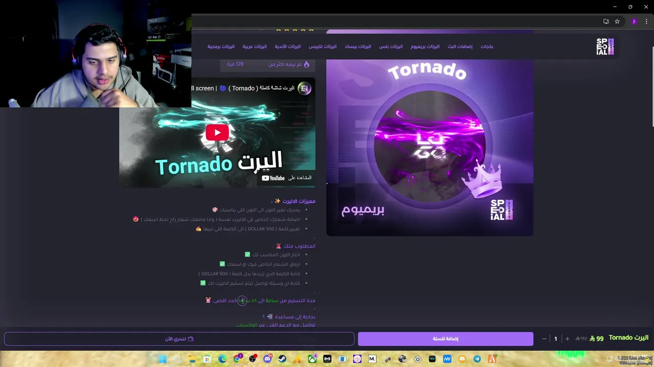Open the 'M.' taskbar app icon
Image resolution: width=654 pixels, height=367 pixels.
(372, 359)
